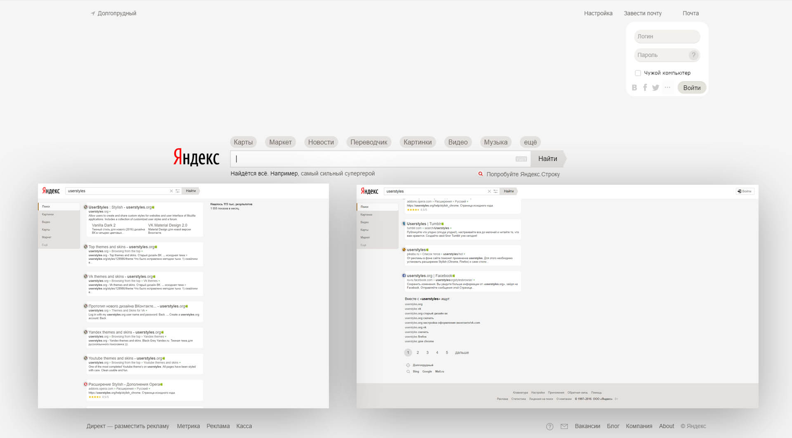The width and height of the screenshot is (792, 438).
Task: Select Картинки in the left preview sidebar
Action: click(x=48, y=214)
